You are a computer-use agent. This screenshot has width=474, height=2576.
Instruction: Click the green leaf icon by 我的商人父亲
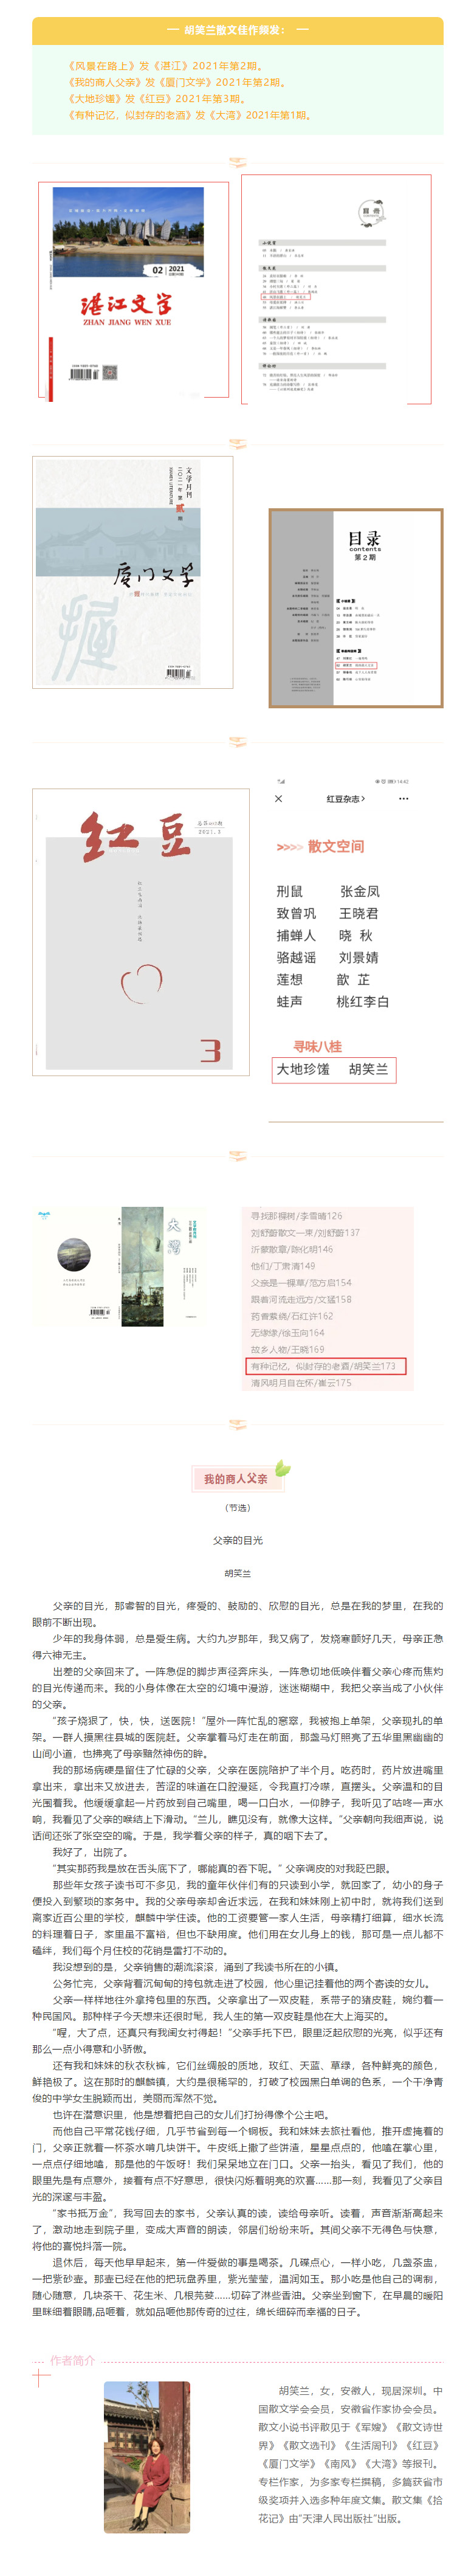point(283,1468)
